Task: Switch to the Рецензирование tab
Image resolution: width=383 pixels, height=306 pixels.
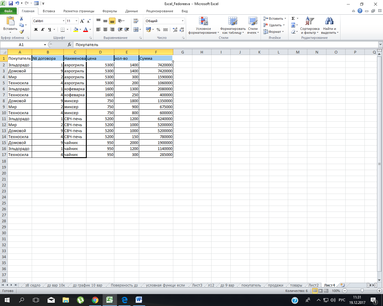Action: click(x=160, y=11)
